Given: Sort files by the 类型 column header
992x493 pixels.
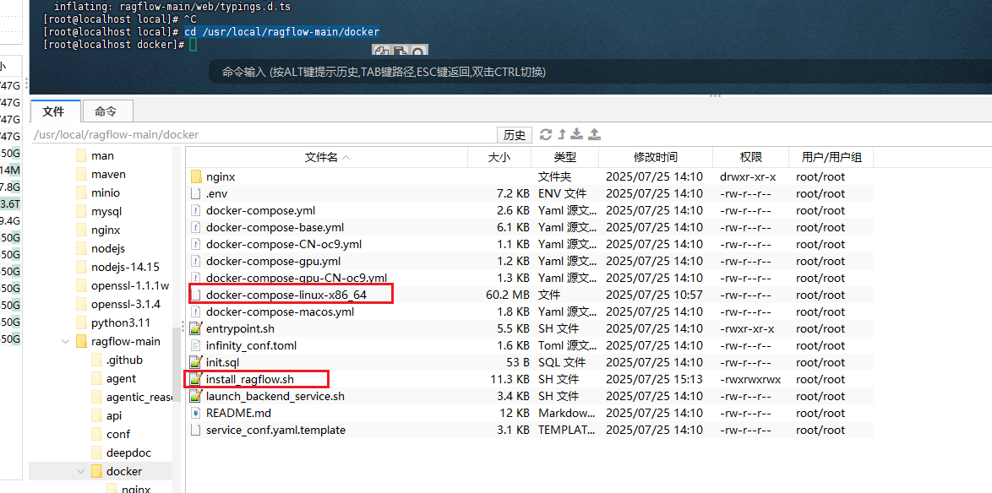Looking at the screenshot, I should coord(565,157).
